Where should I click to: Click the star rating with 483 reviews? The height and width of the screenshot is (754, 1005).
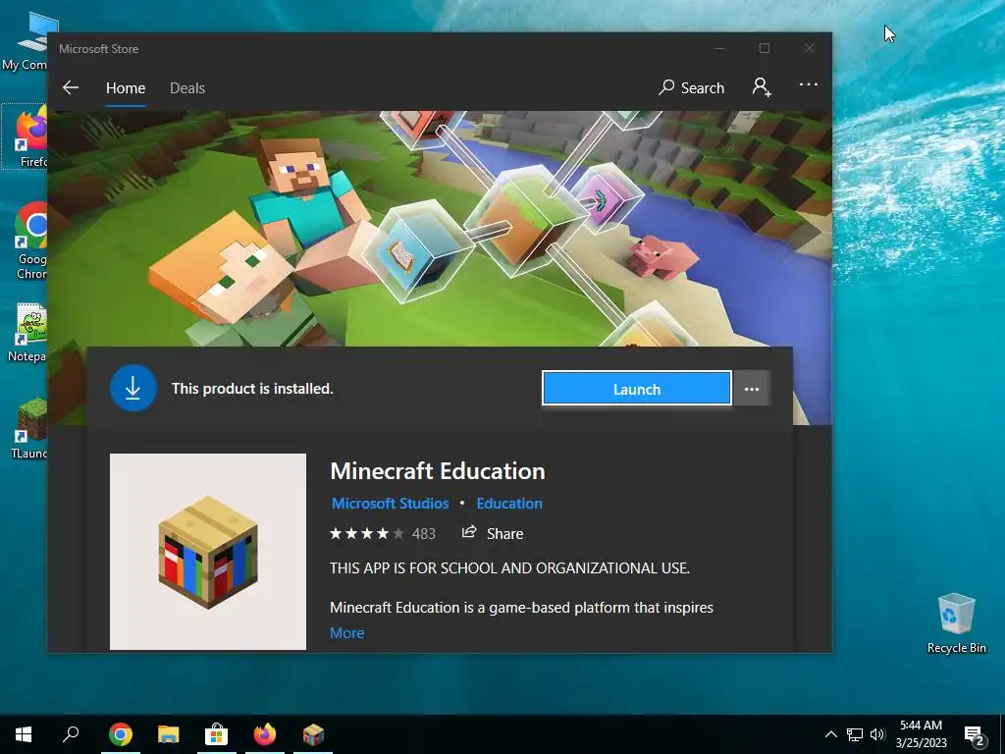[382, 533]
